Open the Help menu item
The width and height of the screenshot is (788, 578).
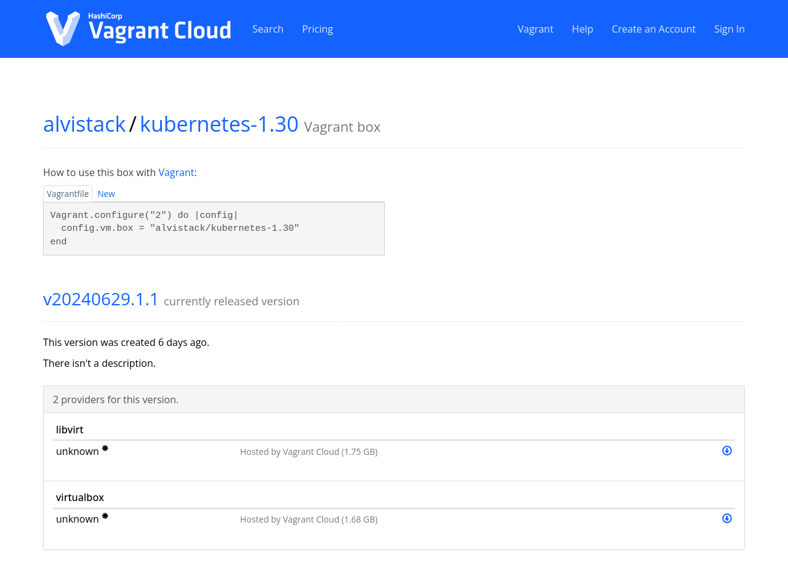pos(582,29)
